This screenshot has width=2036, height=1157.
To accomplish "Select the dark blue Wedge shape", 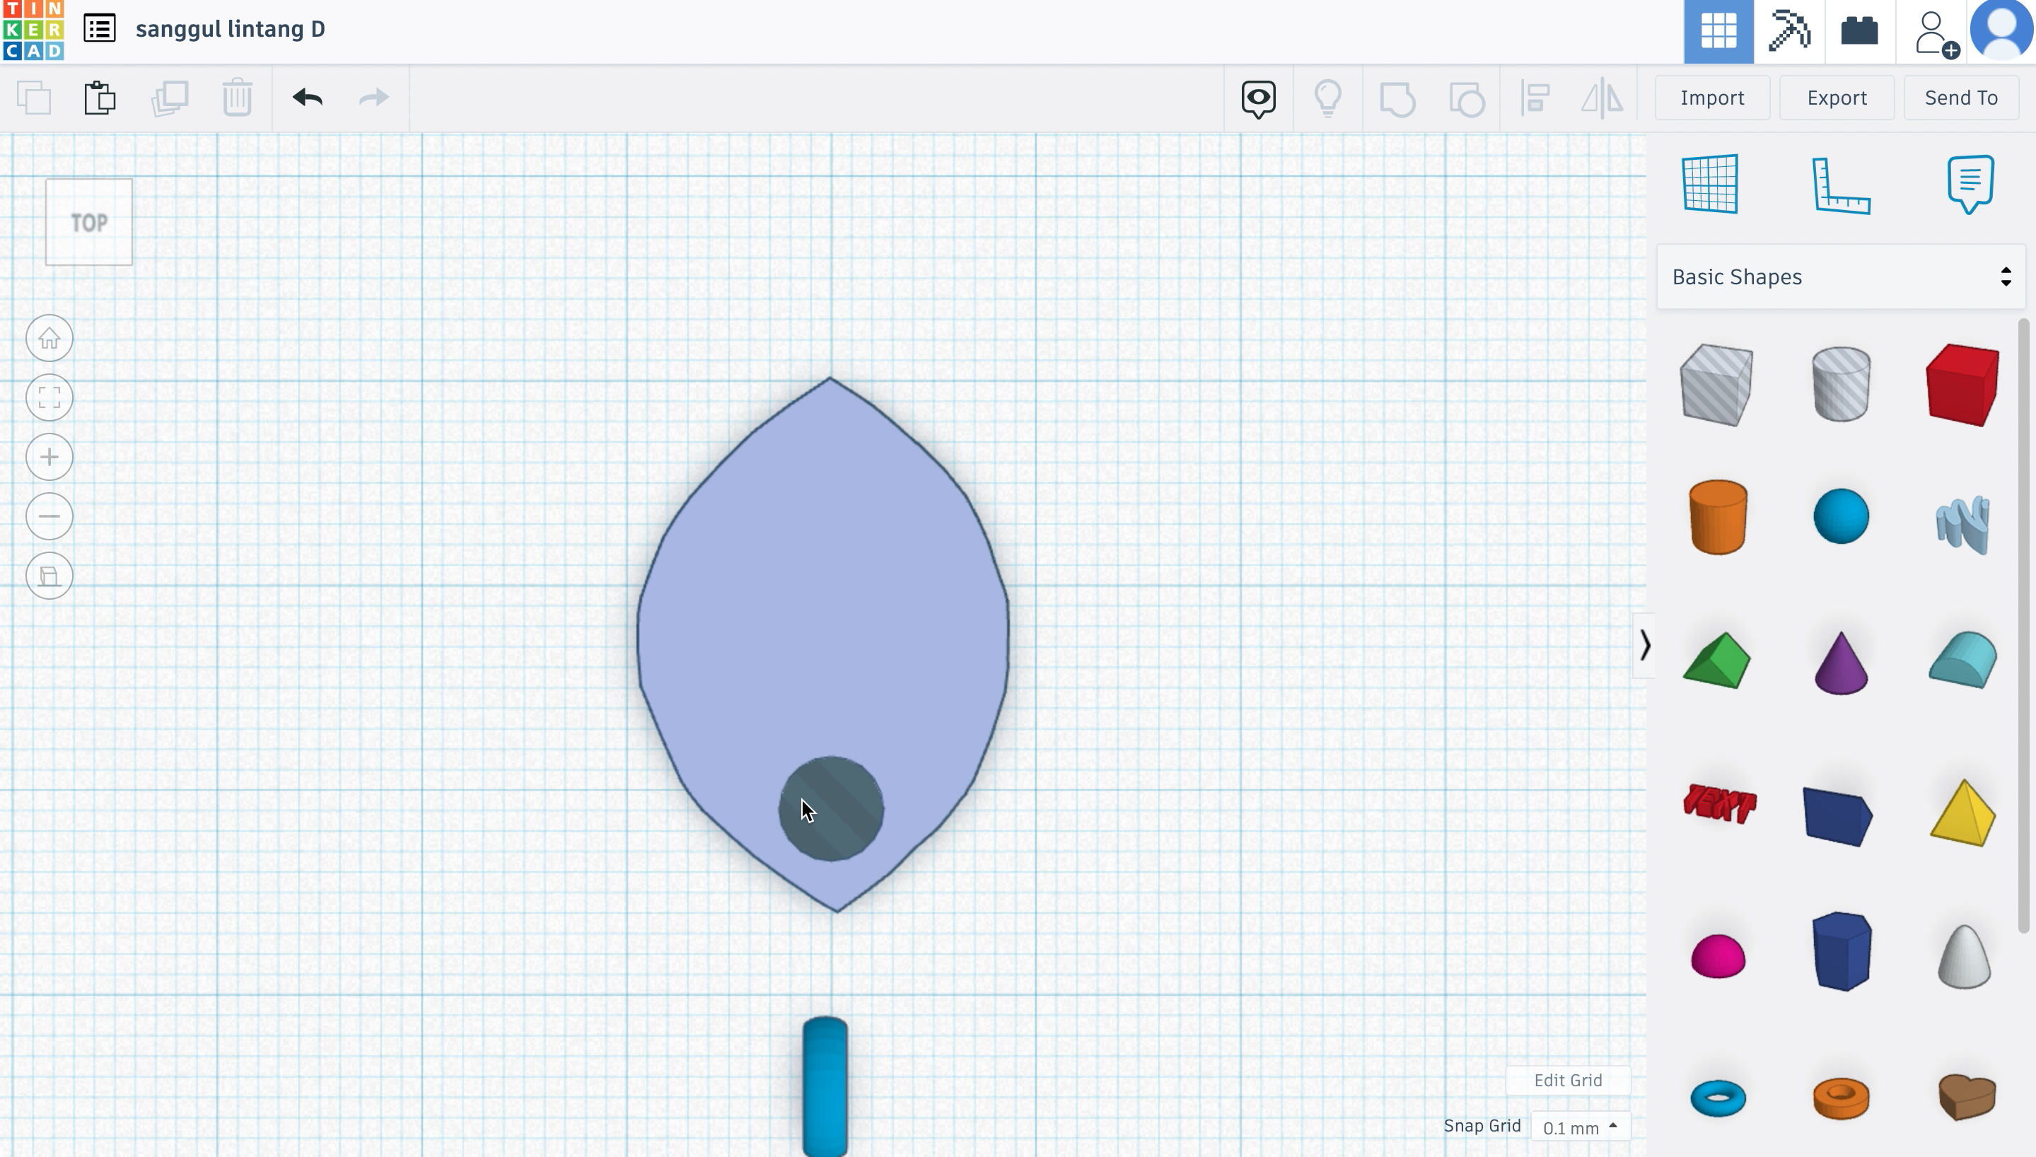I will 1838,817.
